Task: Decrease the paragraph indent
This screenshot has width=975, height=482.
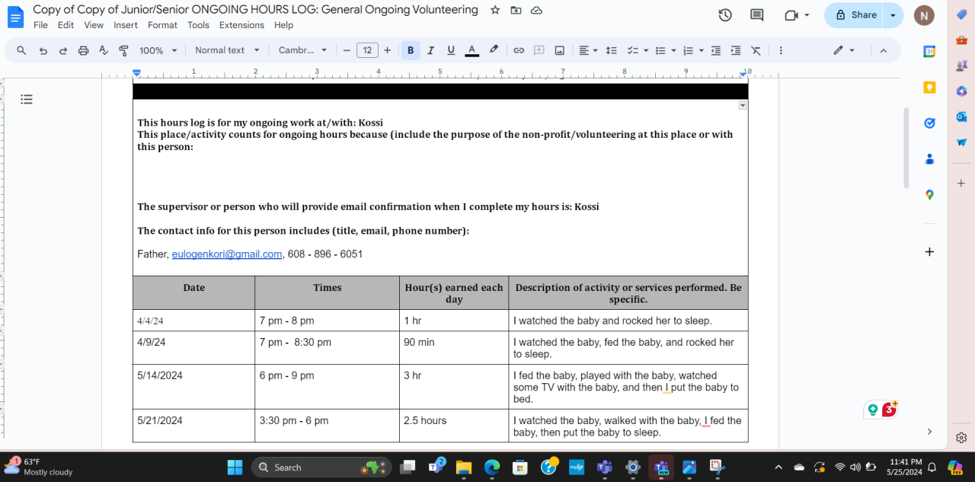Action: point(715,50)
